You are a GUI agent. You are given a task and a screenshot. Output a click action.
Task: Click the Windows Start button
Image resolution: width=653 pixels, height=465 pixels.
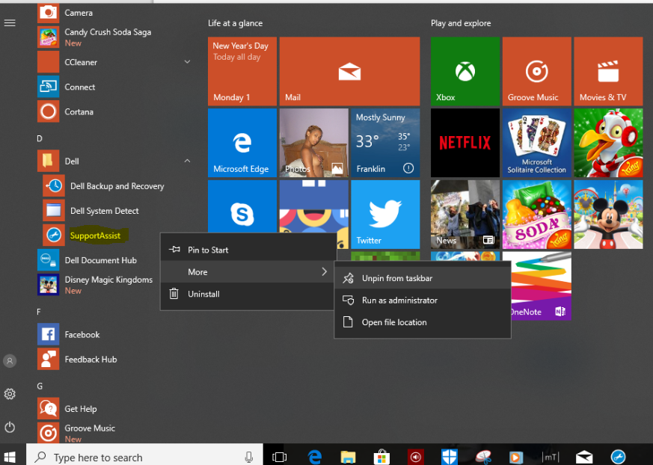[10, 457]
